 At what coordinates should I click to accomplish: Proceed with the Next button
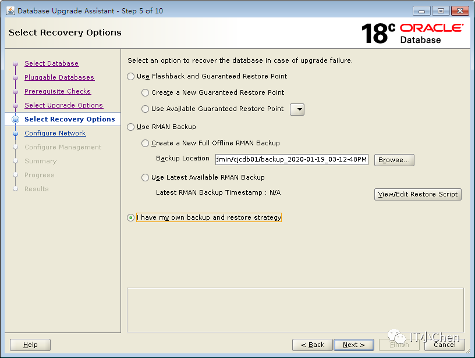(353, 345)
